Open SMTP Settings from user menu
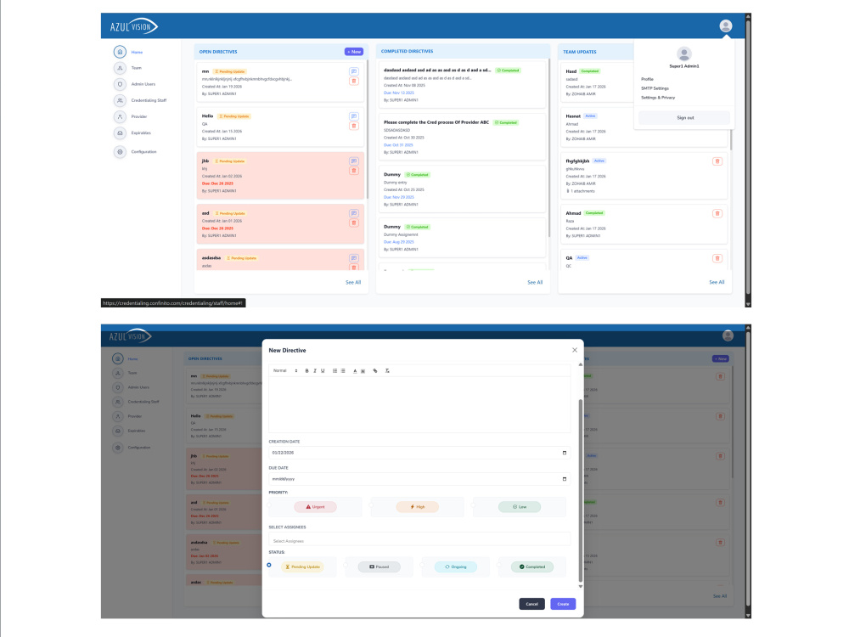The image size is (849, 637). [x=655, y=88]
